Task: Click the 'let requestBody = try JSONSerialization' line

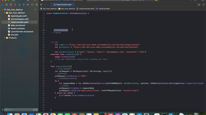Action: (x=131, y=83)
